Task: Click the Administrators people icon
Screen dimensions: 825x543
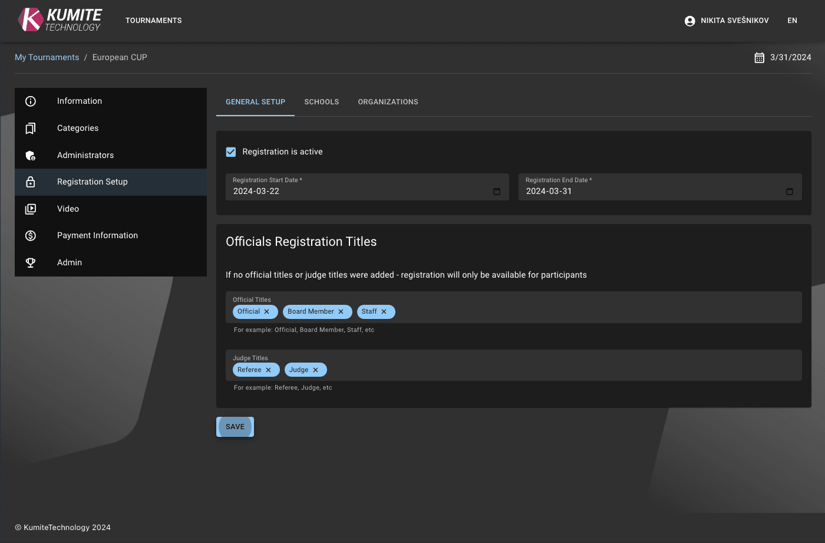Action: point(31,155)
